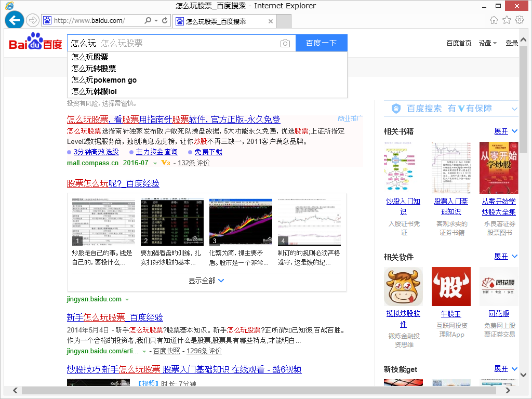
Task: Select suggestion 怎么玩韩服lol
Action: (x=207, y=91)
